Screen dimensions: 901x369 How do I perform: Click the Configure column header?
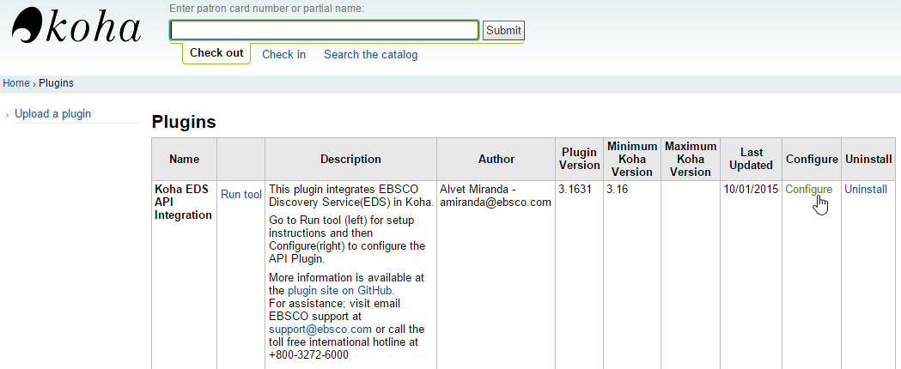[812, 159]
